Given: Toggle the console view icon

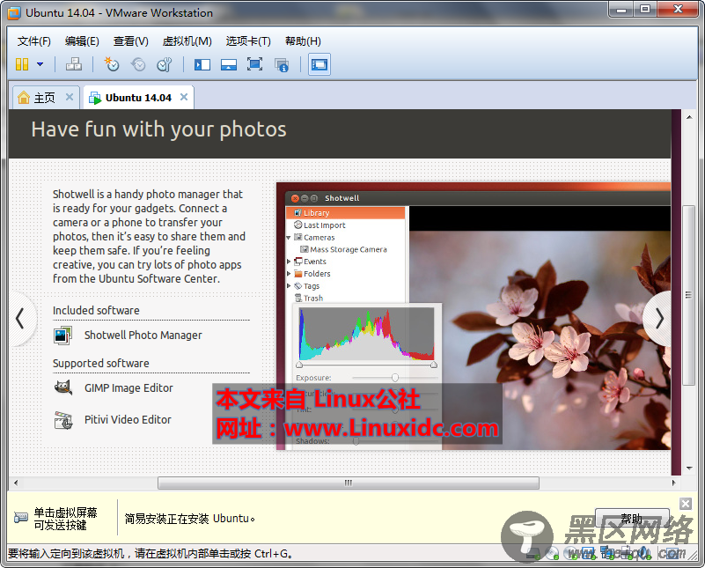Looking at the screenshot, I should point(319,64).
